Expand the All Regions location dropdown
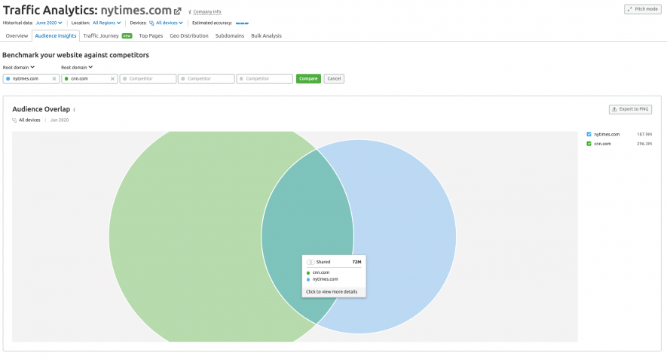The width and height of the screenshot is (667, 359). click(x=107, y=23)
